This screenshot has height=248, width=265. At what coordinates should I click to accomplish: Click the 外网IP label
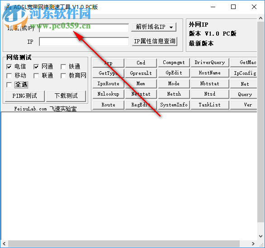(x=199, y=25)
